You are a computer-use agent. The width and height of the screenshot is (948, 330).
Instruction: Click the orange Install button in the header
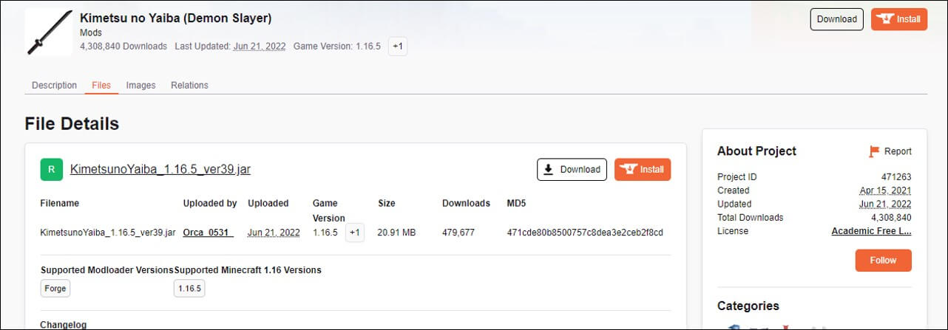pos(898,19)
